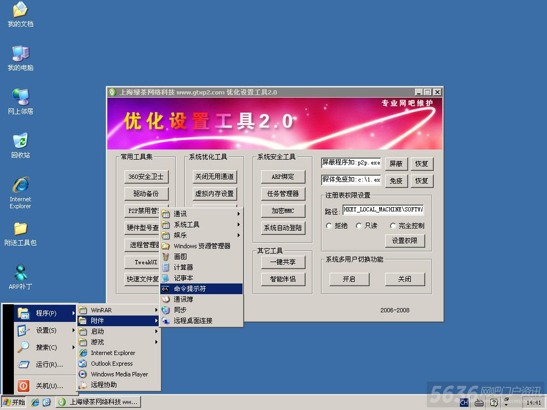547x410 pixels.
Task: Choose 关机(U)... from Start menu
Action: coord(45,385)
